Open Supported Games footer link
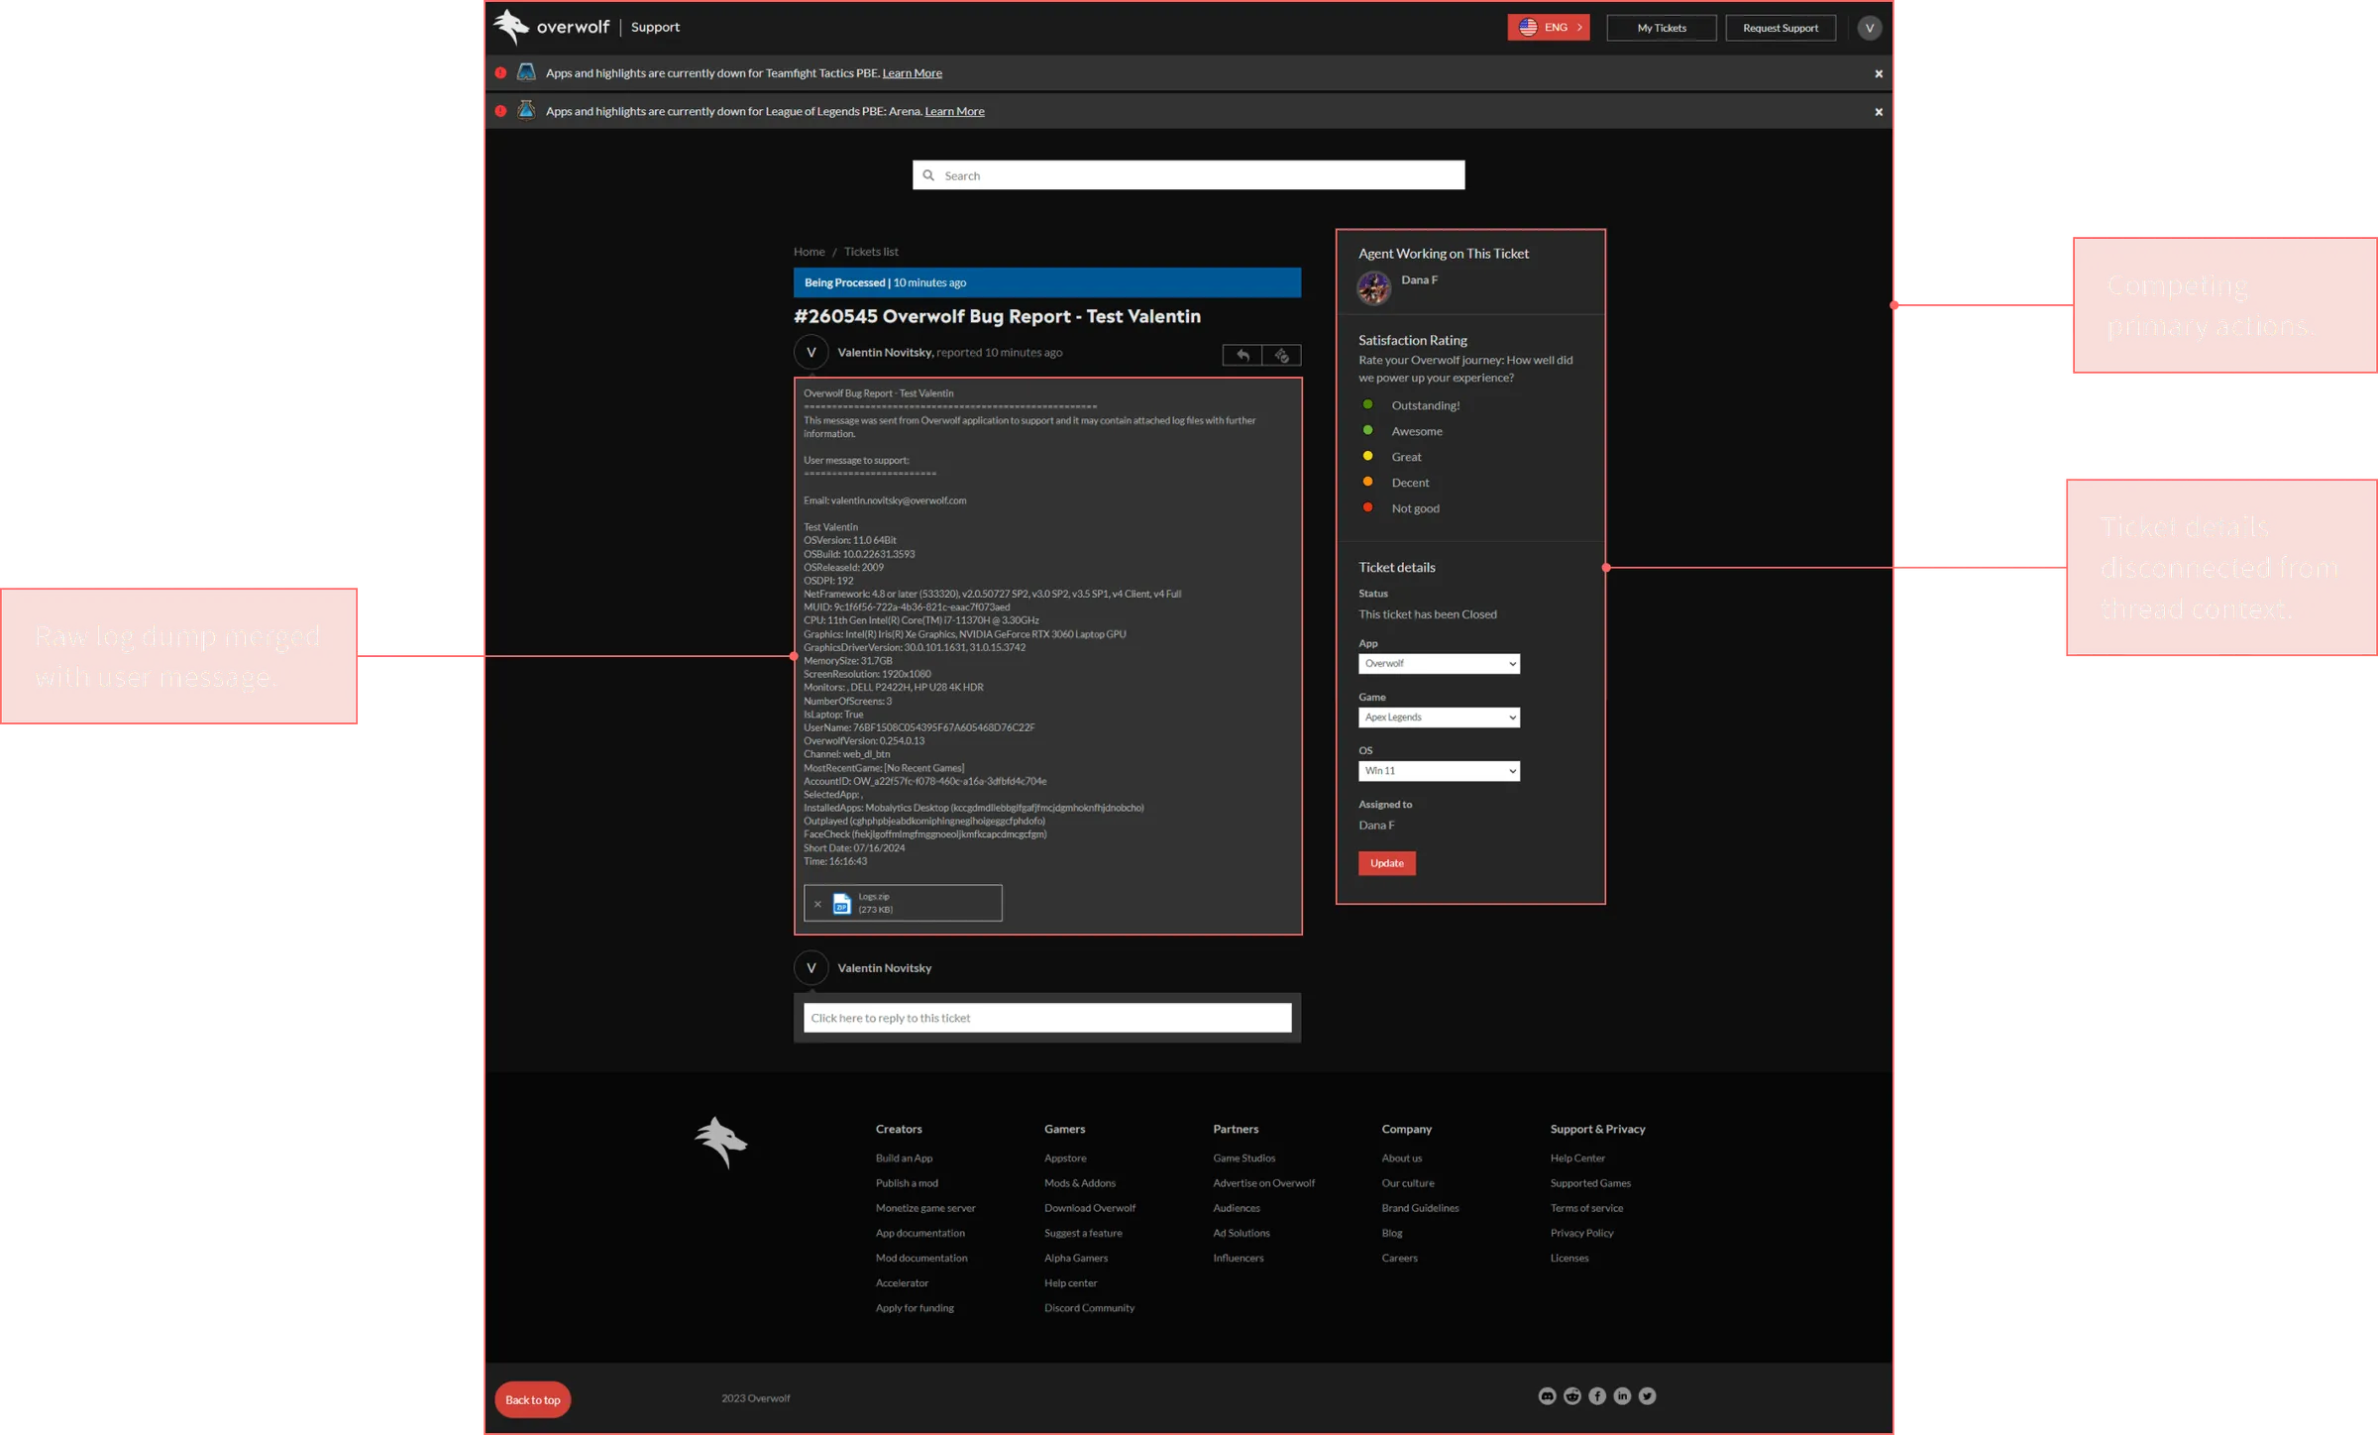Screen dimensions: 2378x1435 [x=1590, y=1182]
